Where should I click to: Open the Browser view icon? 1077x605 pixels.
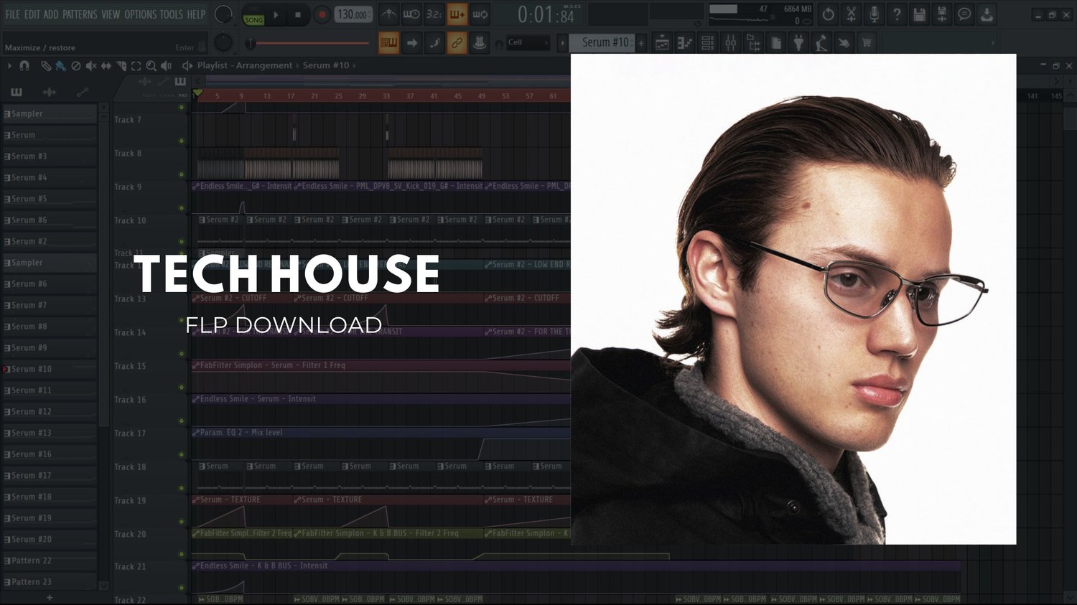(x=754, y=43)
